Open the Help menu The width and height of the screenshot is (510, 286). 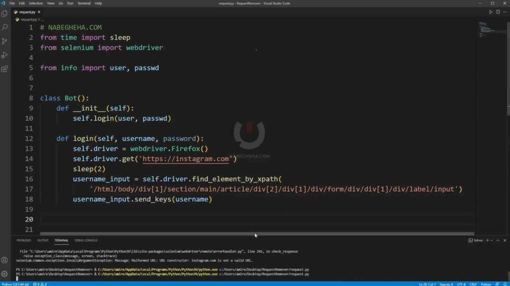tap(98, 3)
